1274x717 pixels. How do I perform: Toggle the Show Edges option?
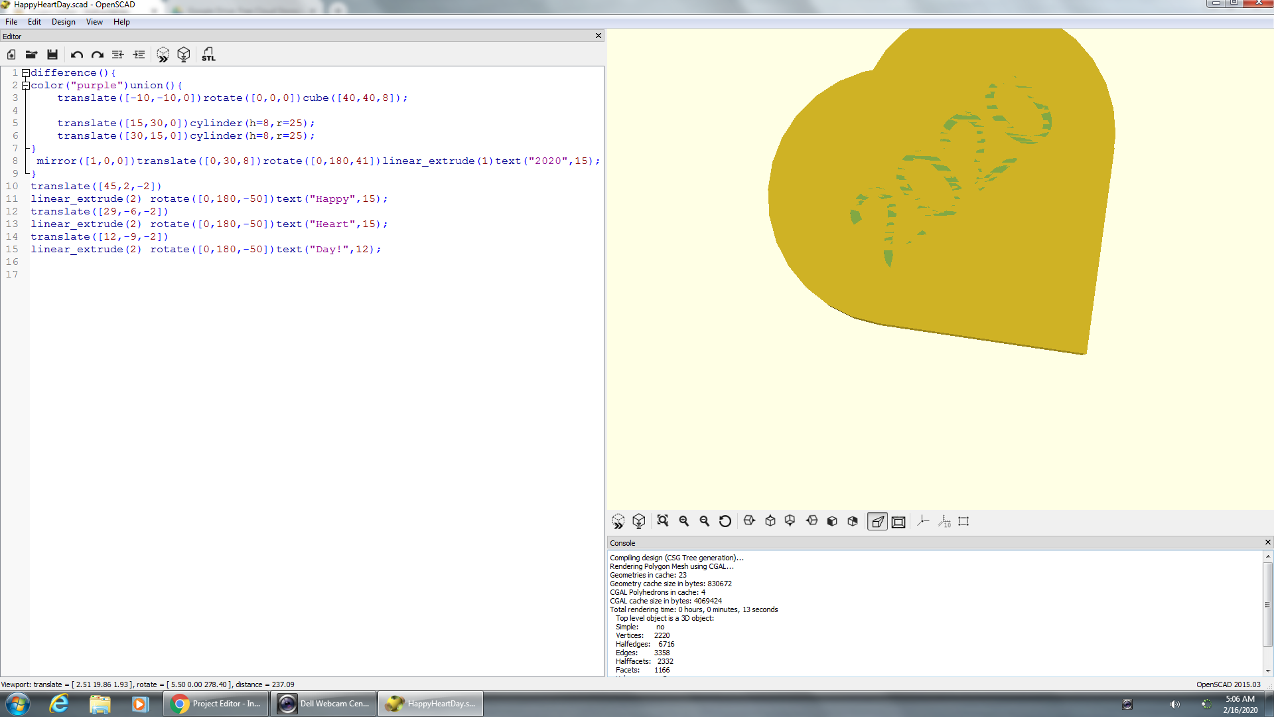(964, 521)
